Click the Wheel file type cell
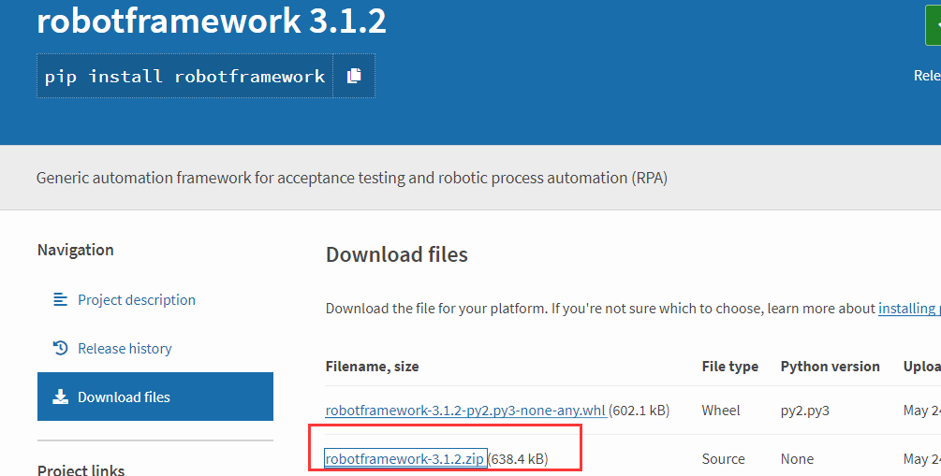The image size is (941, 476). (x=721, y=411)
